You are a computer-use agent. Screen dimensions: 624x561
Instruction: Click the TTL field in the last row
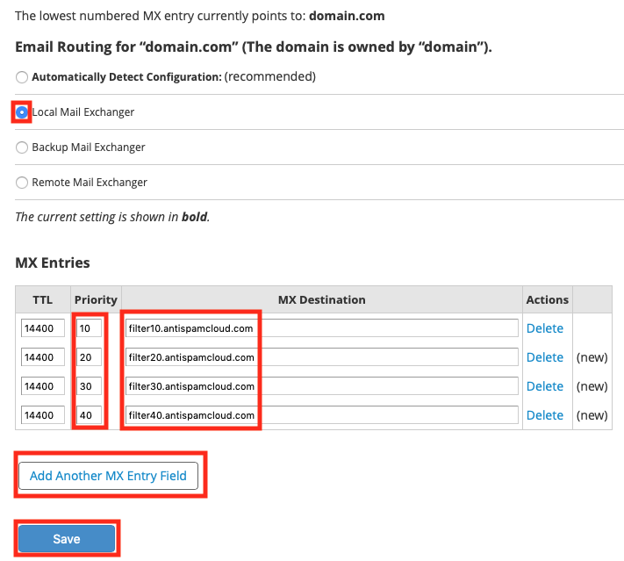pyautogui.click(x=43, y=415)
